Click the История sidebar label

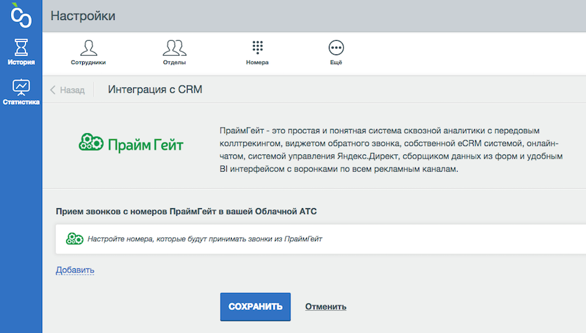pos(21,63)
